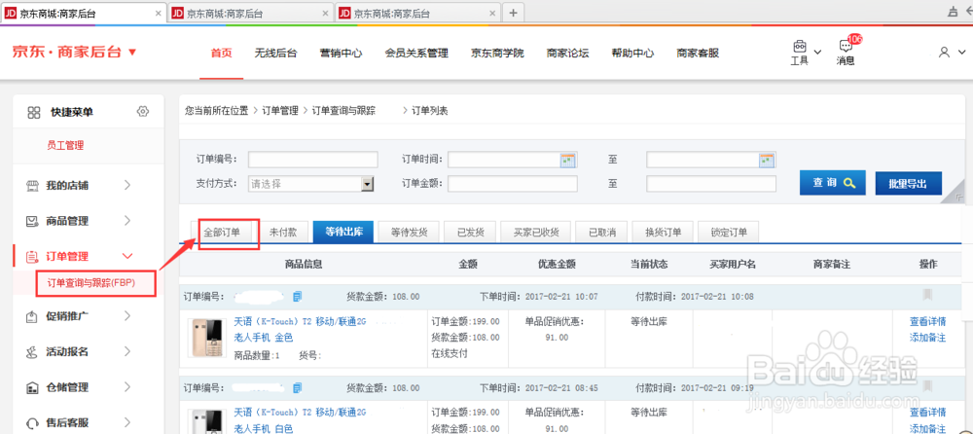973x434 pixels.
Task: Switch to 买家已收货 tab
Action: click(536, 233)
